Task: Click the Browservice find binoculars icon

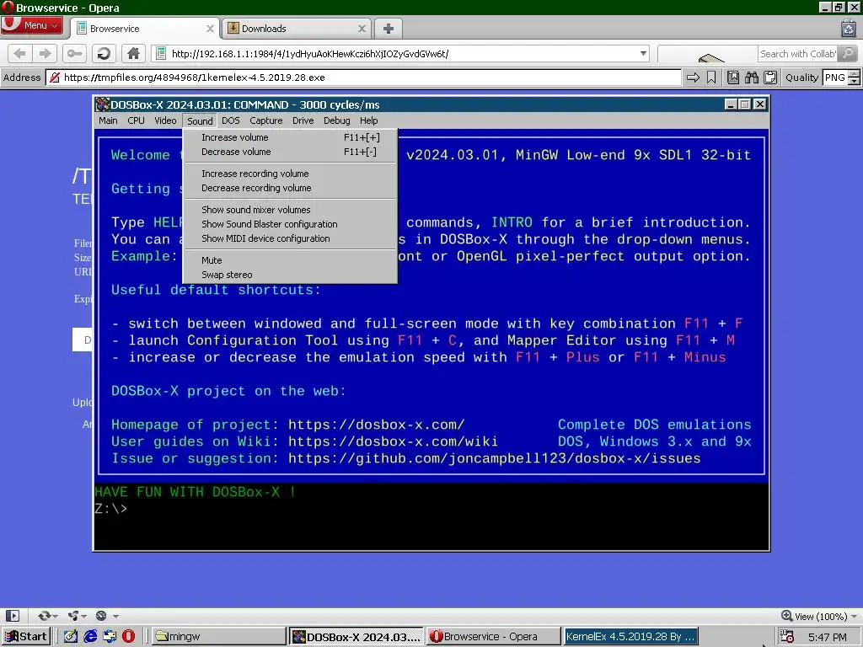Action: click(752, 78)
